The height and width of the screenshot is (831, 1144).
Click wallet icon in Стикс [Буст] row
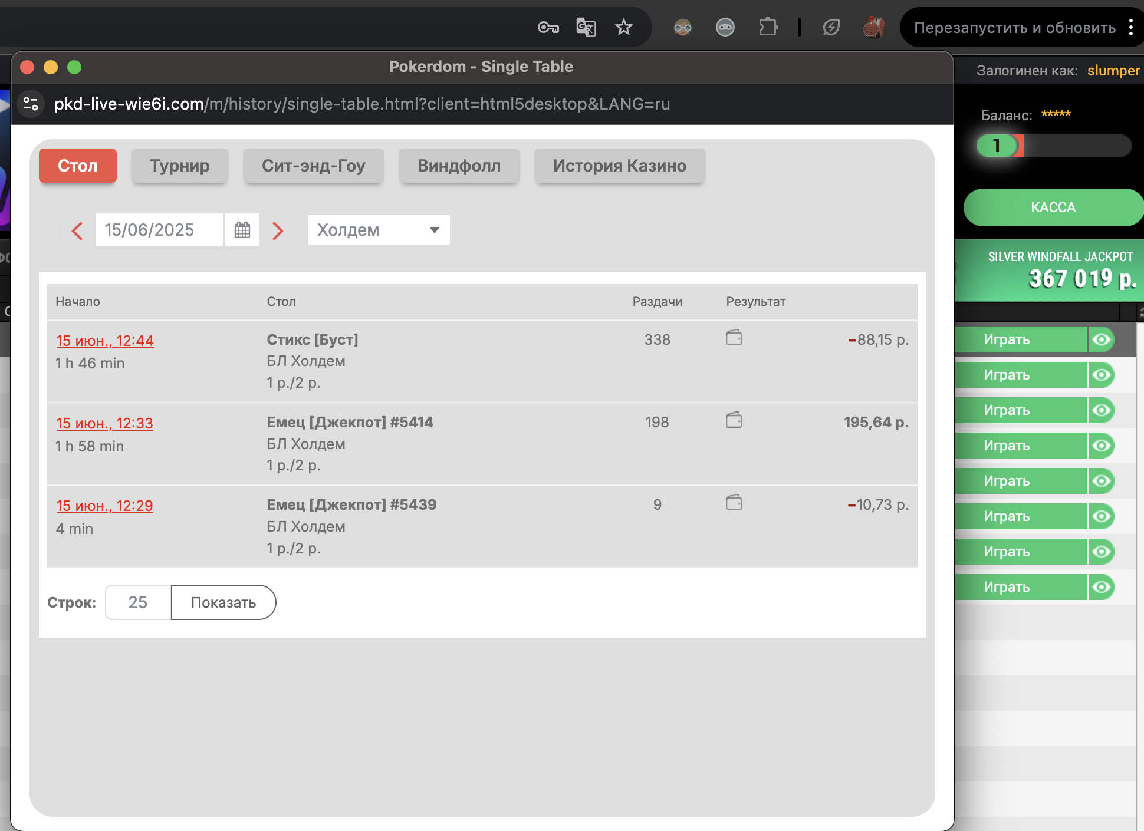[x=734, y=338]
